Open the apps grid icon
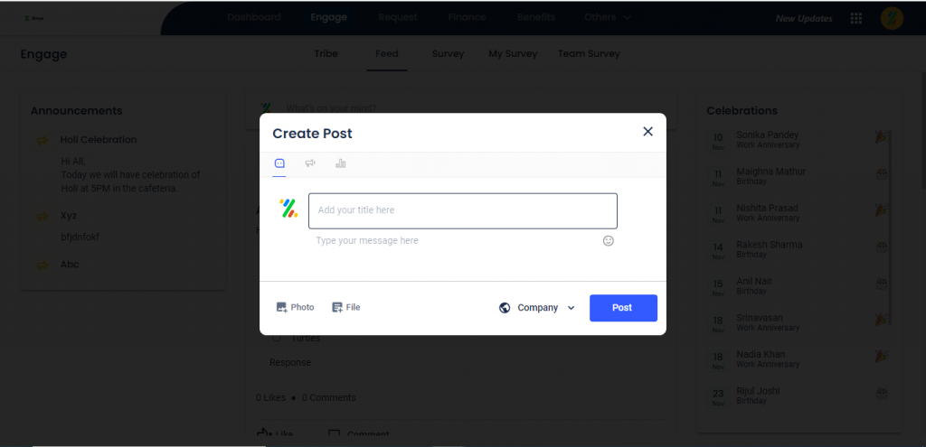This screenshot has height=447, width=926. click(855, 18)
